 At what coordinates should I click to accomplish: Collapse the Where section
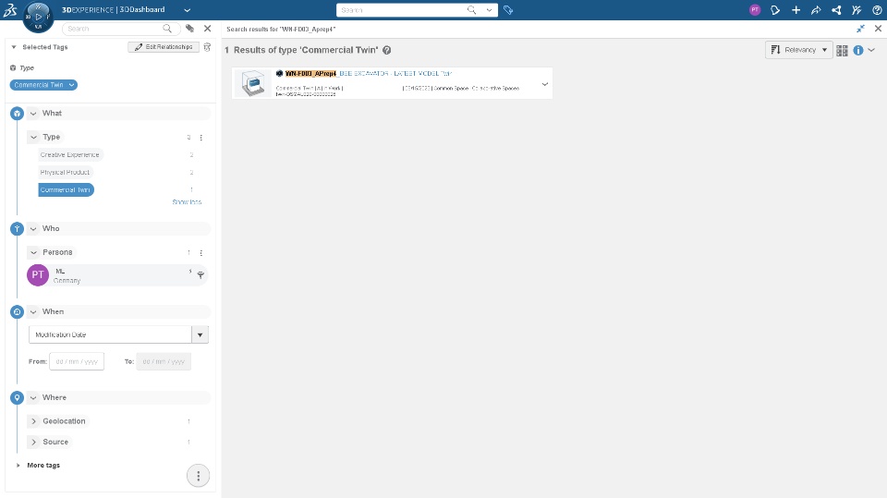(x=33, y=397)
